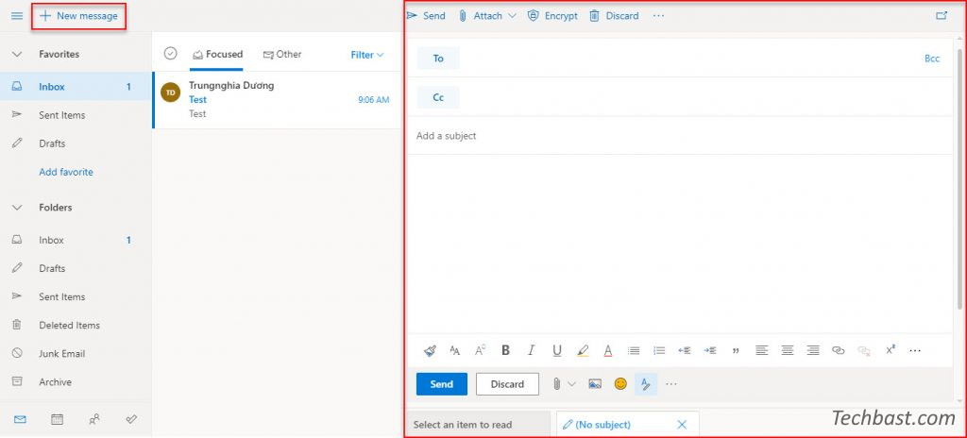The image size is (967, 438).
Task: Click inside the message body area
Action: click(680, 244)
